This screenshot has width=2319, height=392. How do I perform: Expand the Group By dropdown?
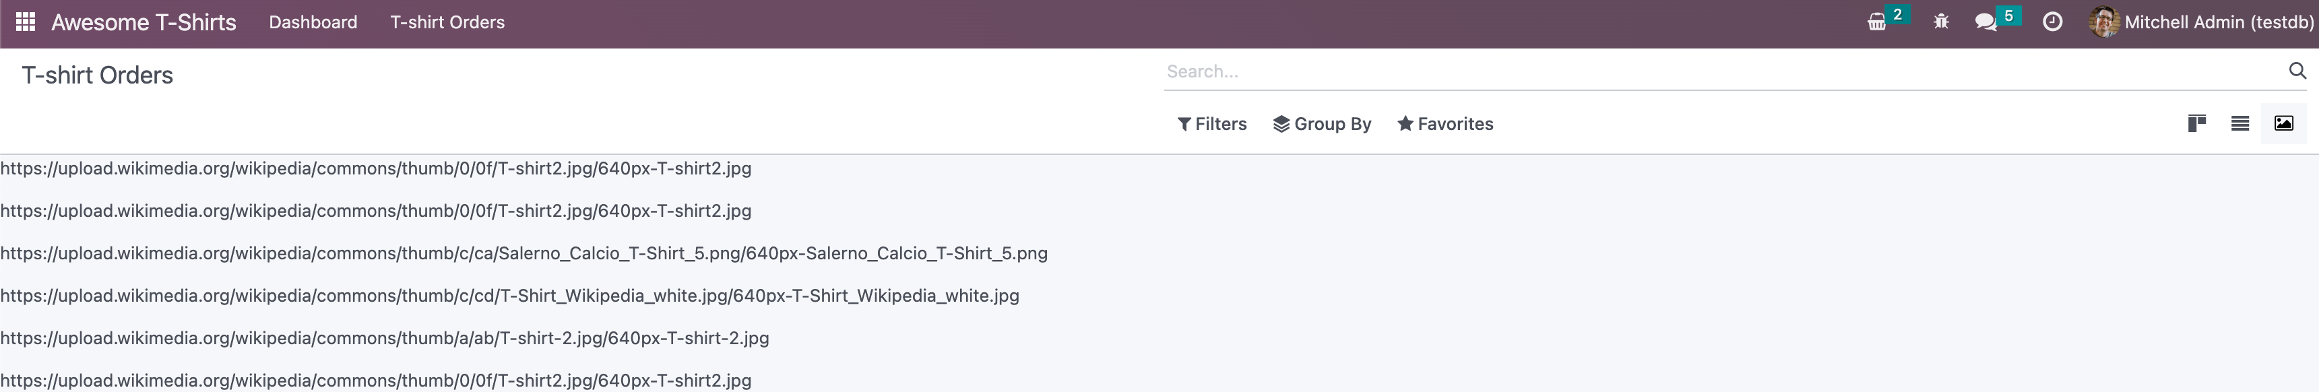pyautogui.click(x=1322, y=124)
